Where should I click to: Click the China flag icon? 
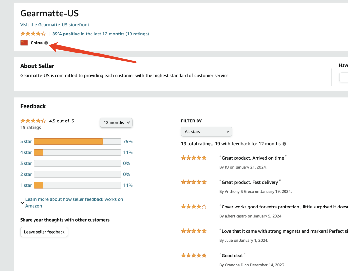click(x=24, y=43)
